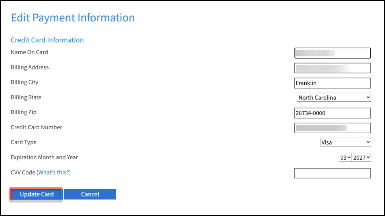Screen dimensions: 385x216
Task: Click the Billing Address input field
Action: pos(332,68)
